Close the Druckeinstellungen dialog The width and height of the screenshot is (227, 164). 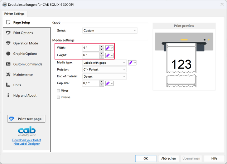[x=222, y=5]
